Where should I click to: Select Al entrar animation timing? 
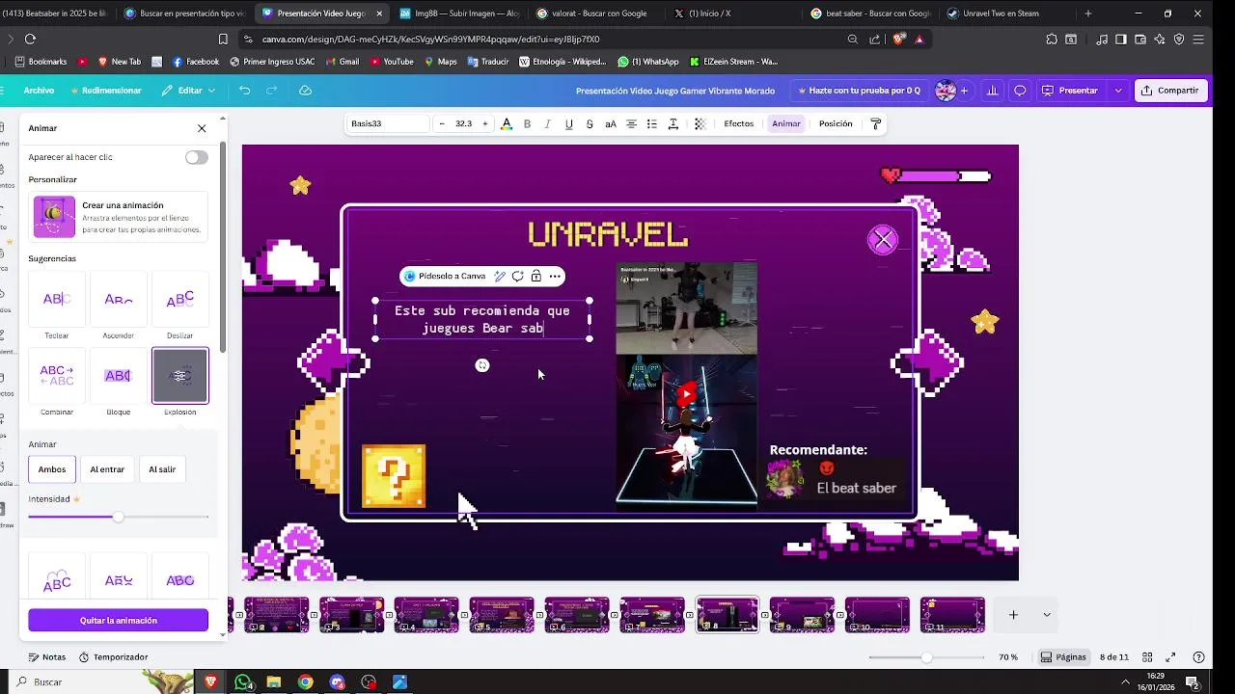[x=107, y=469]
